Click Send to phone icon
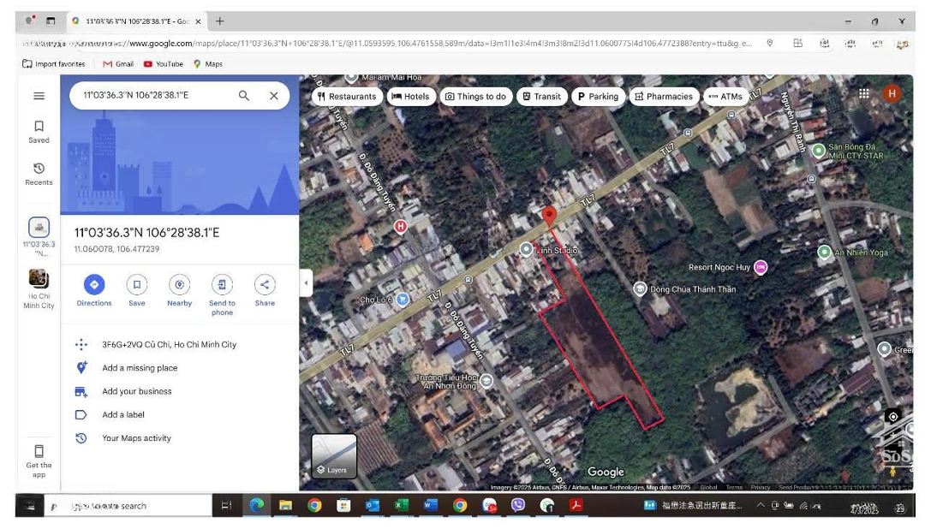This screenshot has width=925, height=529. pyautogui.click(x=222, y=285)
